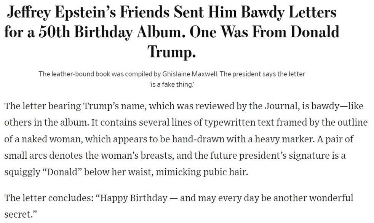Click the article headline about Epstein's birthday album
Image resolution: width=374 pixels, height=223 pixels.
click(172, 32)
